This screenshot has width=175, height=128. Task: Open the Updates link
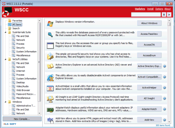[140, 9]
